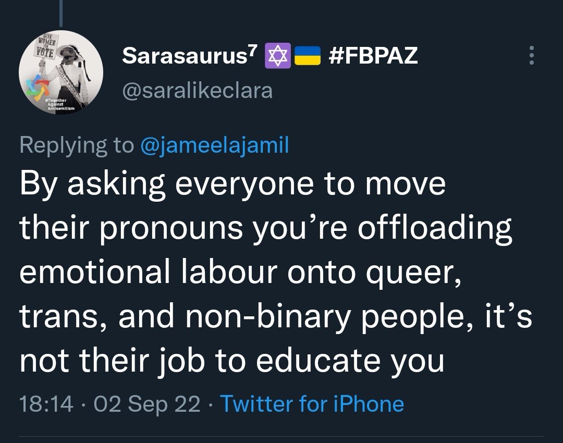The image size is (563, 443).
Task: Click the 18:14 timestamp
Action: (46, 404)
